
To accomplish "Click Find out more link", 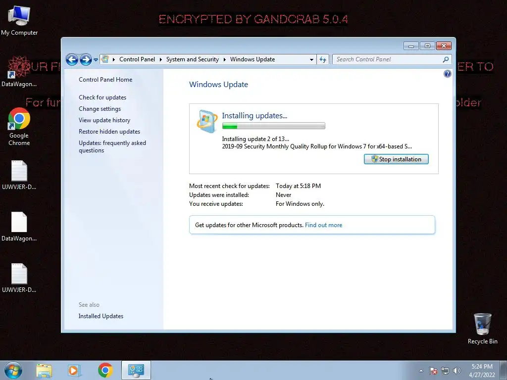I will tap(323, 225).
